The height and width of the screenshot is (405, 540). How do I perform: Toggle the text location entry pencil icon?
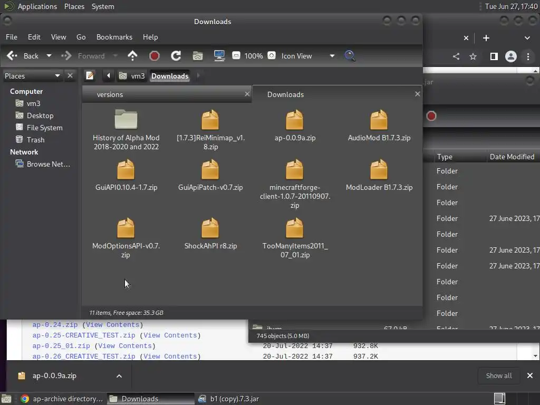coord(90,75)
